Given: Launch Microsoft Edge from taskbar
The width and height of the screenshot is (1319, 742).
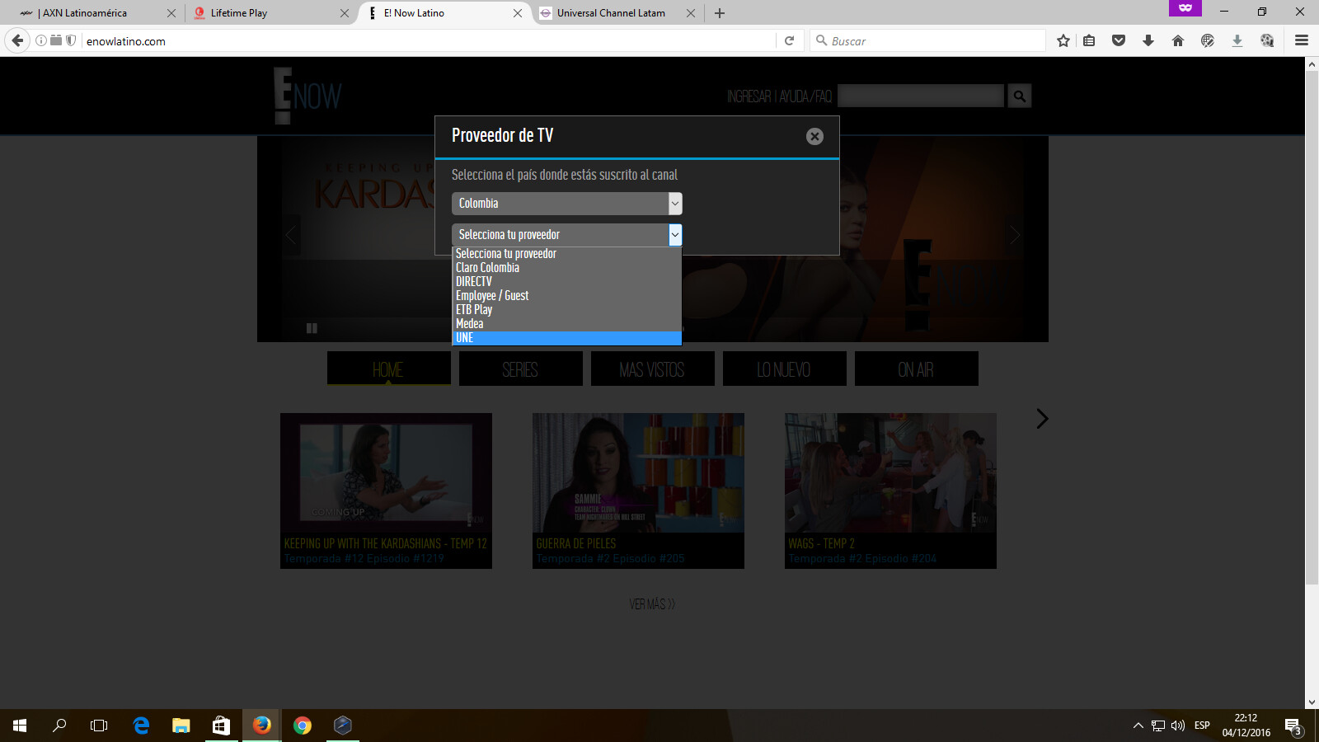Looking at the screenshot, I should tap(141, 726).
